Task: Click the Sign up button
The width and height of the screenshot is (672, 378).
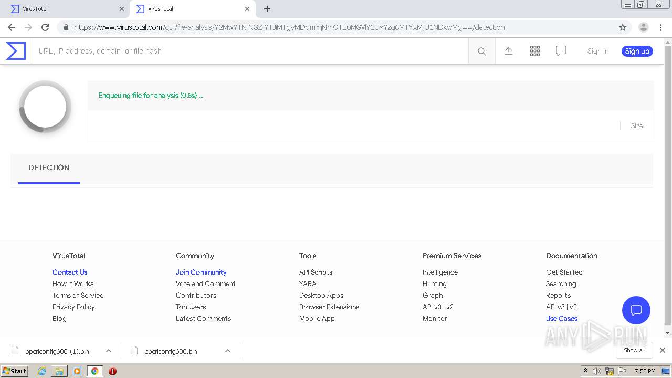Action: pos(637,51)
